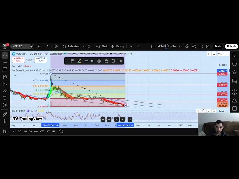Screen dimensions: 239x179
Task: Add a symbol to compare with plus icon
Action: (38, 47)
